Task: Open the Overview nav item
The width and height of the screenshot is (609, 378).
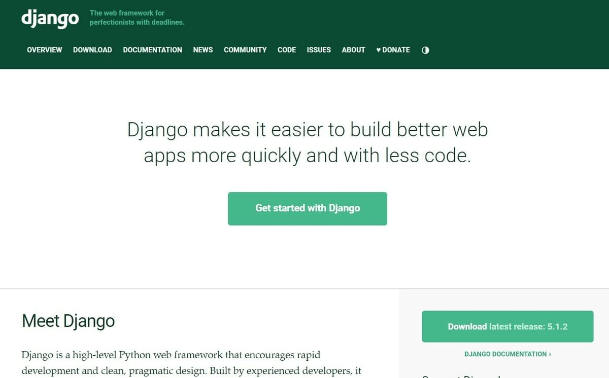Action: coord(45,50)
